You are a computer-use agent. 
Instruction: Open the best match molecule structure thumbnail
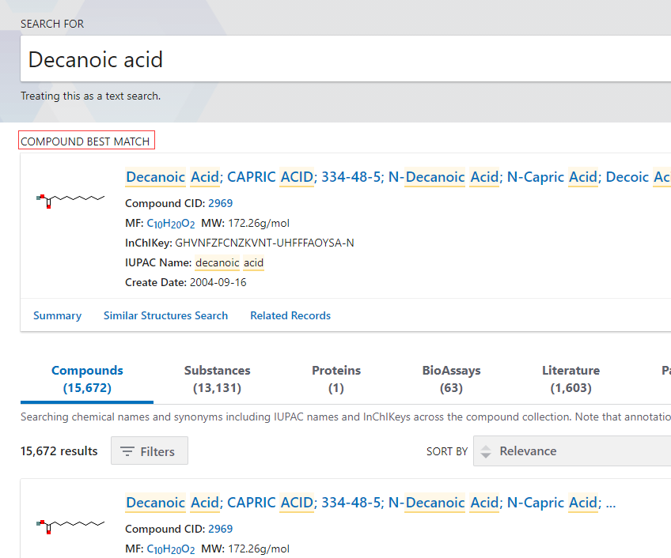pyautogui.click(x=70, y=200)
